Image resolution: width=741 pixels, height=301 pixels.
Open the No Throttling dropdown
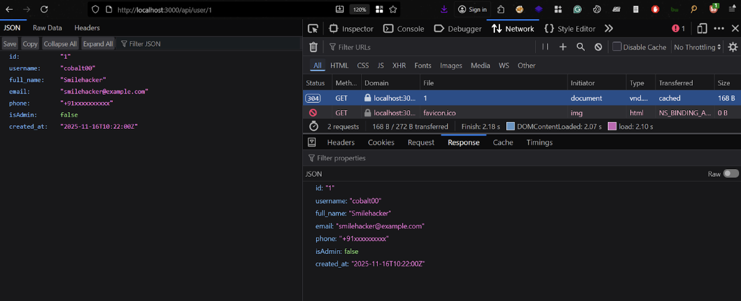pyautogui.click(x=698, y=47)
